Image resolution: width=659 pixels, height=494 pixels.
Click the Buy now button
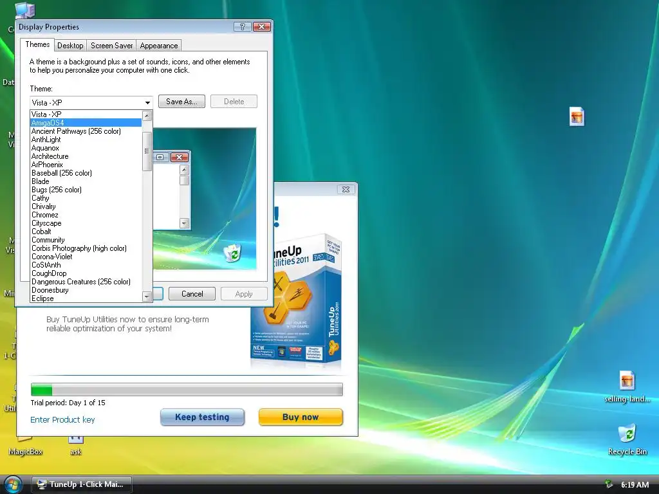click(301, 417)
